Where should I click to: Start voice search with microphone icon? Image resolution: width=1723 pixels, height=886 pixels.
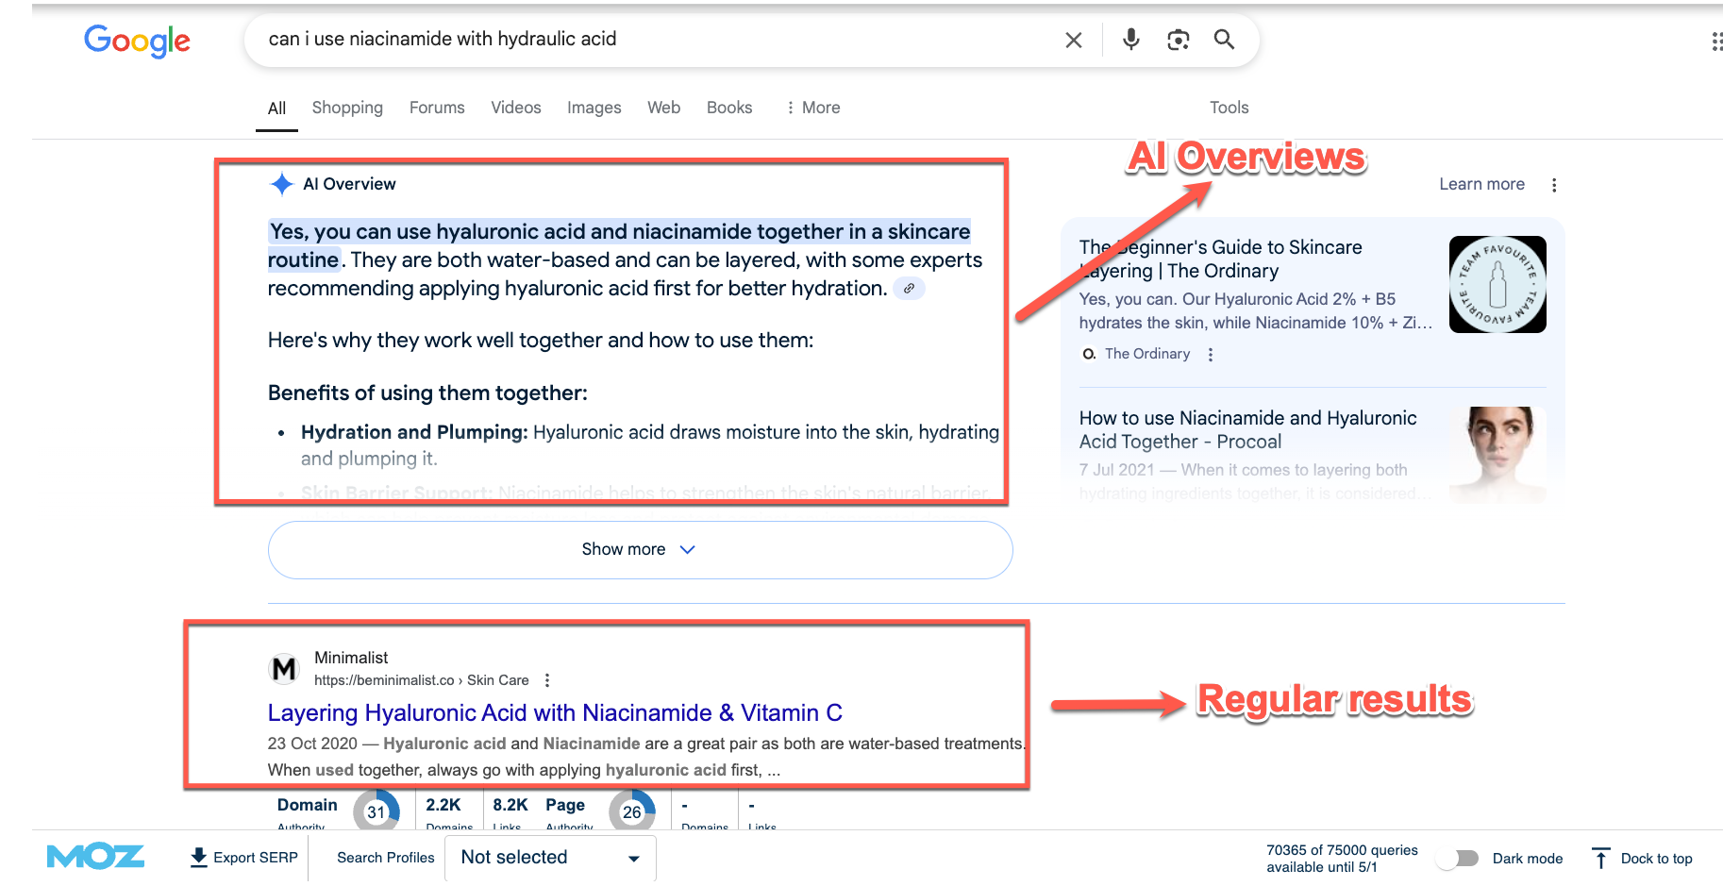coord(1131,39)
